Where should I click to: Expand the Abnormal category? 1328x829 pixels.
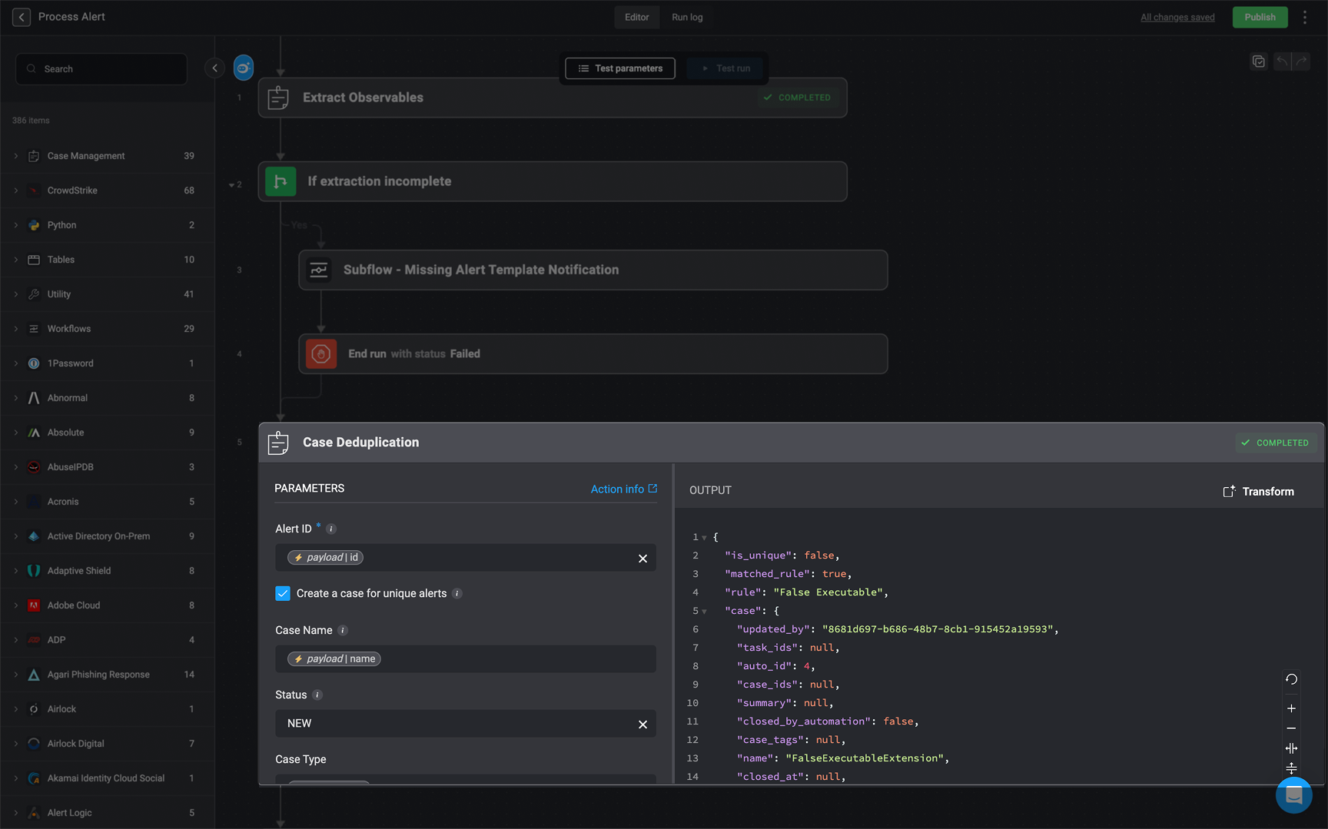[x=15, y=398]
